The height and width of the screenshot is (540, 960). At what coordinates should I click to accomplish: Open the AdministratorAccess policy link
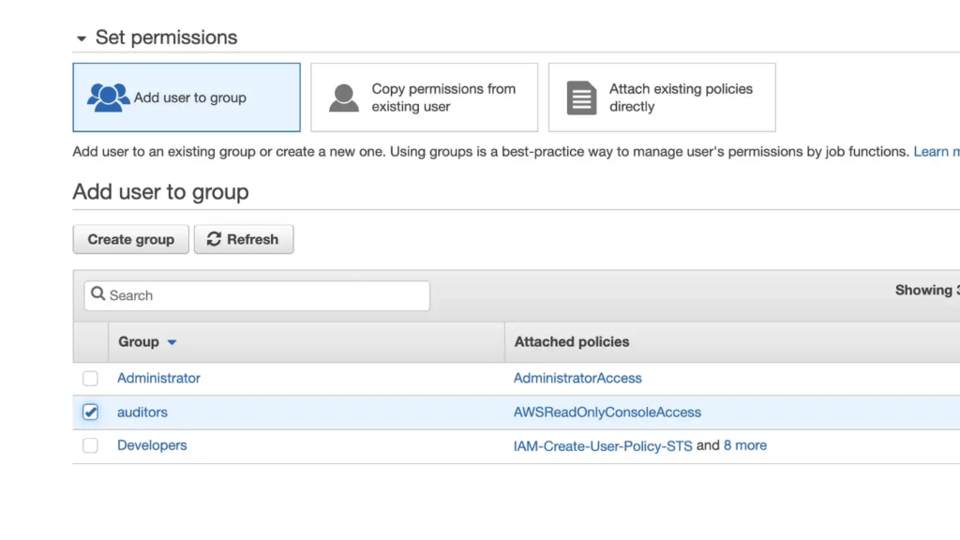click(x=578, y=379)
